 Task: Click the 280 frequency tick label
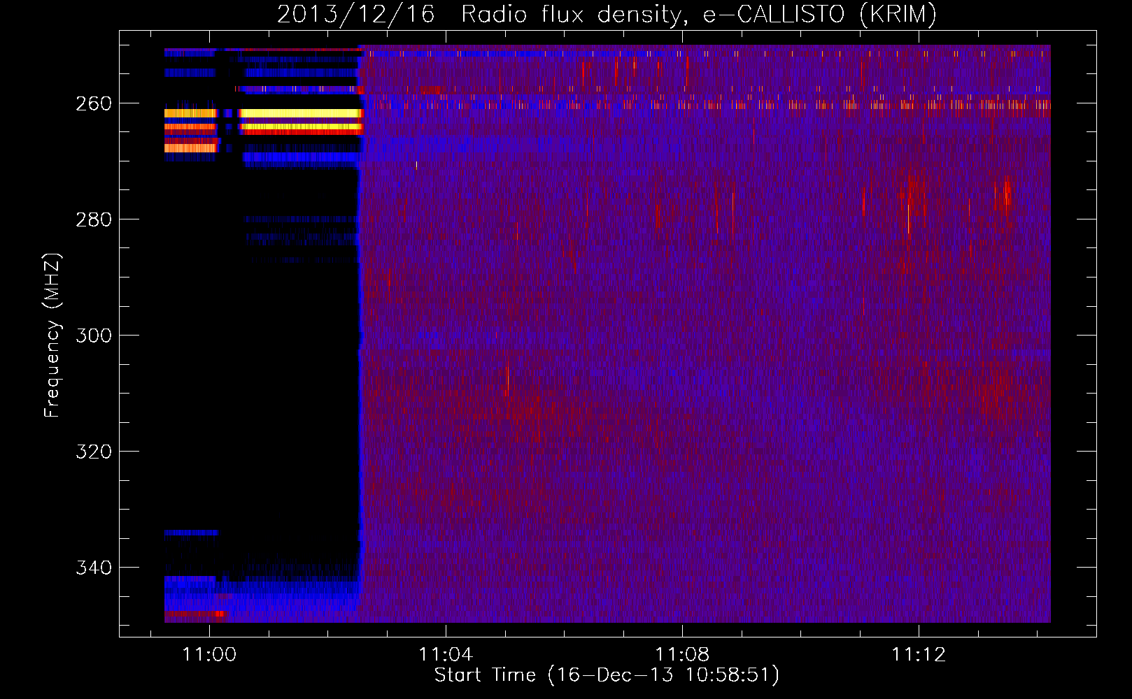93,219
